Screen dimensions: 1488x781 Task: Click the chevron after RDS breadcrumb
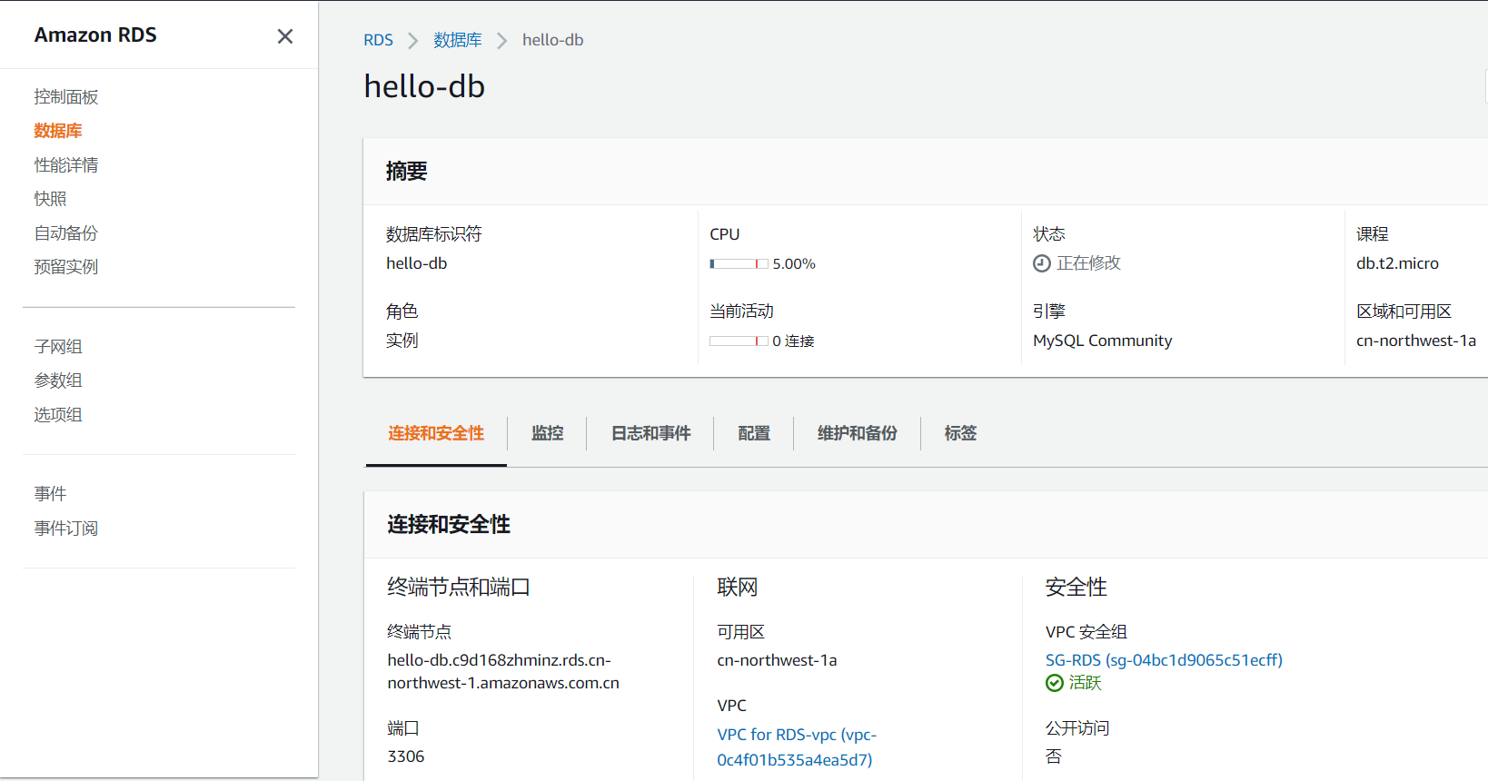pyautogui.click(x=413, y=41)
